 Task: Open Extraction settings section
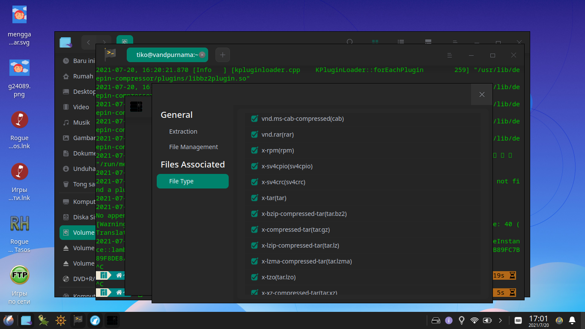pyautogui.click(x=183, y=132)
